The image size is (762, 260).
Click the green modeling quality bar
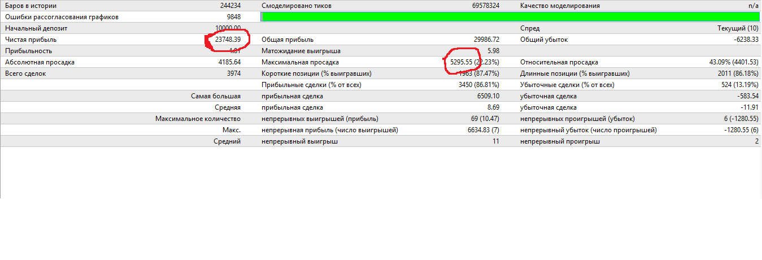pyautogui.click(x=511, y=17)
